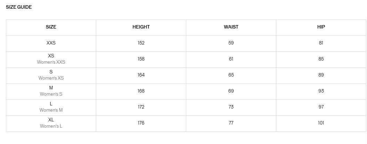
Task: Click the SIZE GUIDE heading
Action: coord(19,7)
